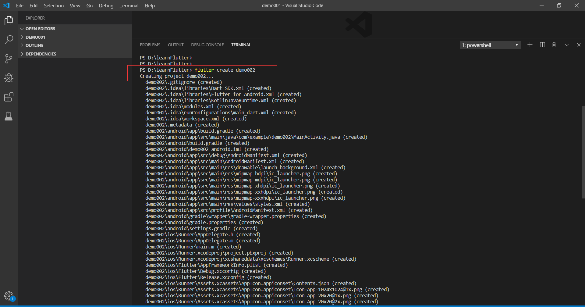
Task: Click the 'Creating project demo002...' line
Action: point(177,76)
